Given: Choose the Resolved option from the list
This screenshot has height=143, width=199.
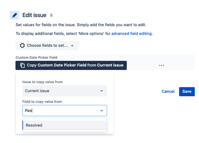Looking at the screenshot, I should coord(65,125).
